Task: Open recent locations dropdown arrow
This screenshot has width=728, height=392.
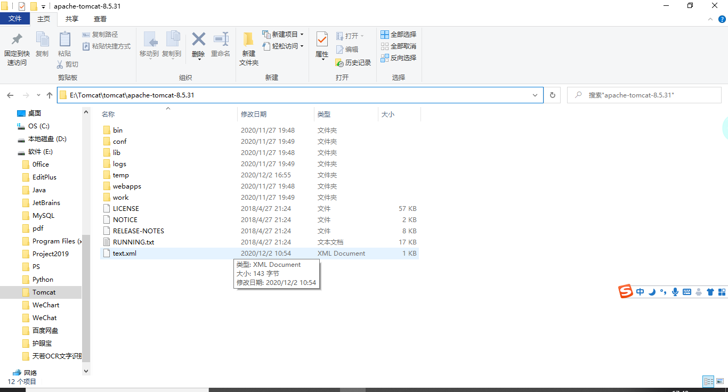Action: [38, 95]
